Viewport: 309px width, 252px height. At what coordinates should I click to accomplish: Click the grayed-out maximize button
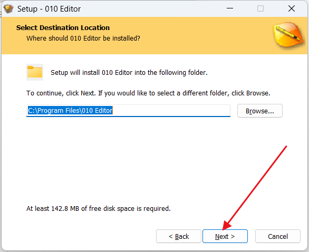click(x=260, y=8)
